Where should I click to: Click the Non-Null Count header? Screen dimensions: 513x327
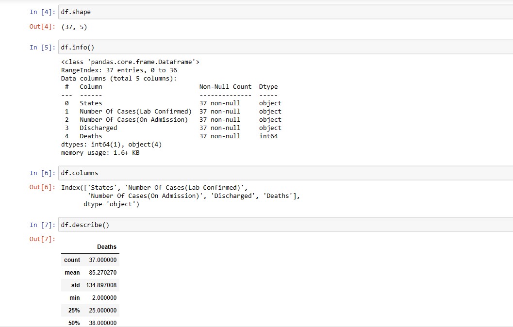click(225, 87)
